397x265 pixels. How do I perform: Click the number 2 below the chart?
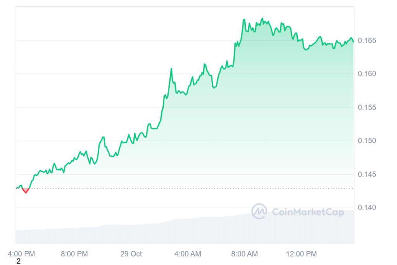[x=18, y=262]
